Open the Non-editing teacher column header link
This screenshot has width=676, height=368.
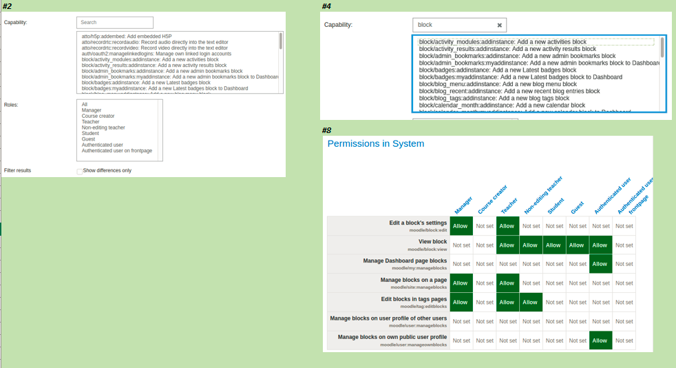(x=543, y=195)
